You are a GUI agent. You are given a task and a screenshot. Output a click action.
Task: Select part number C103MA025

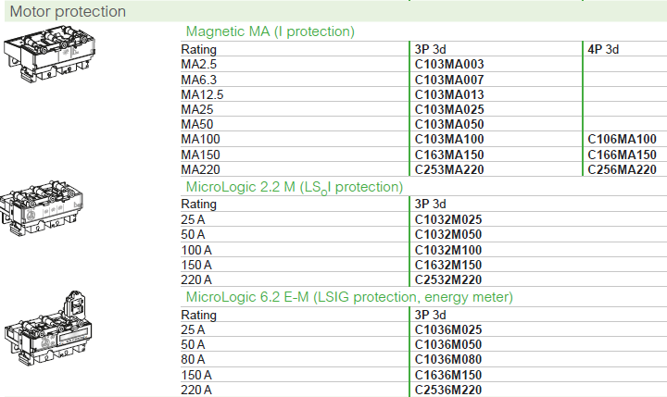449,109
